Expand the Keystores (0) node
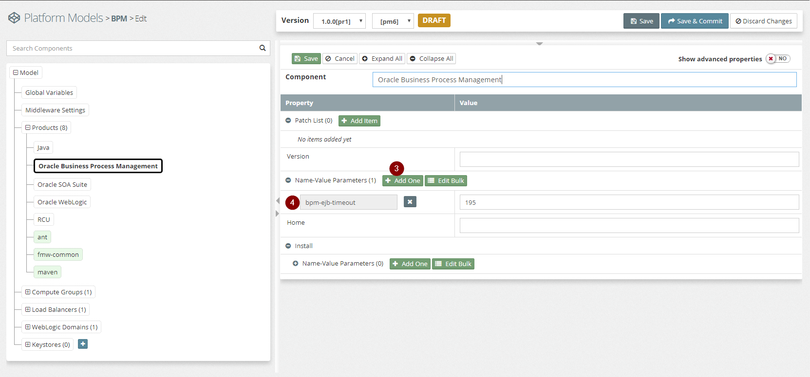The height and width of the screenshot is (377, 810). coord(28,344)
